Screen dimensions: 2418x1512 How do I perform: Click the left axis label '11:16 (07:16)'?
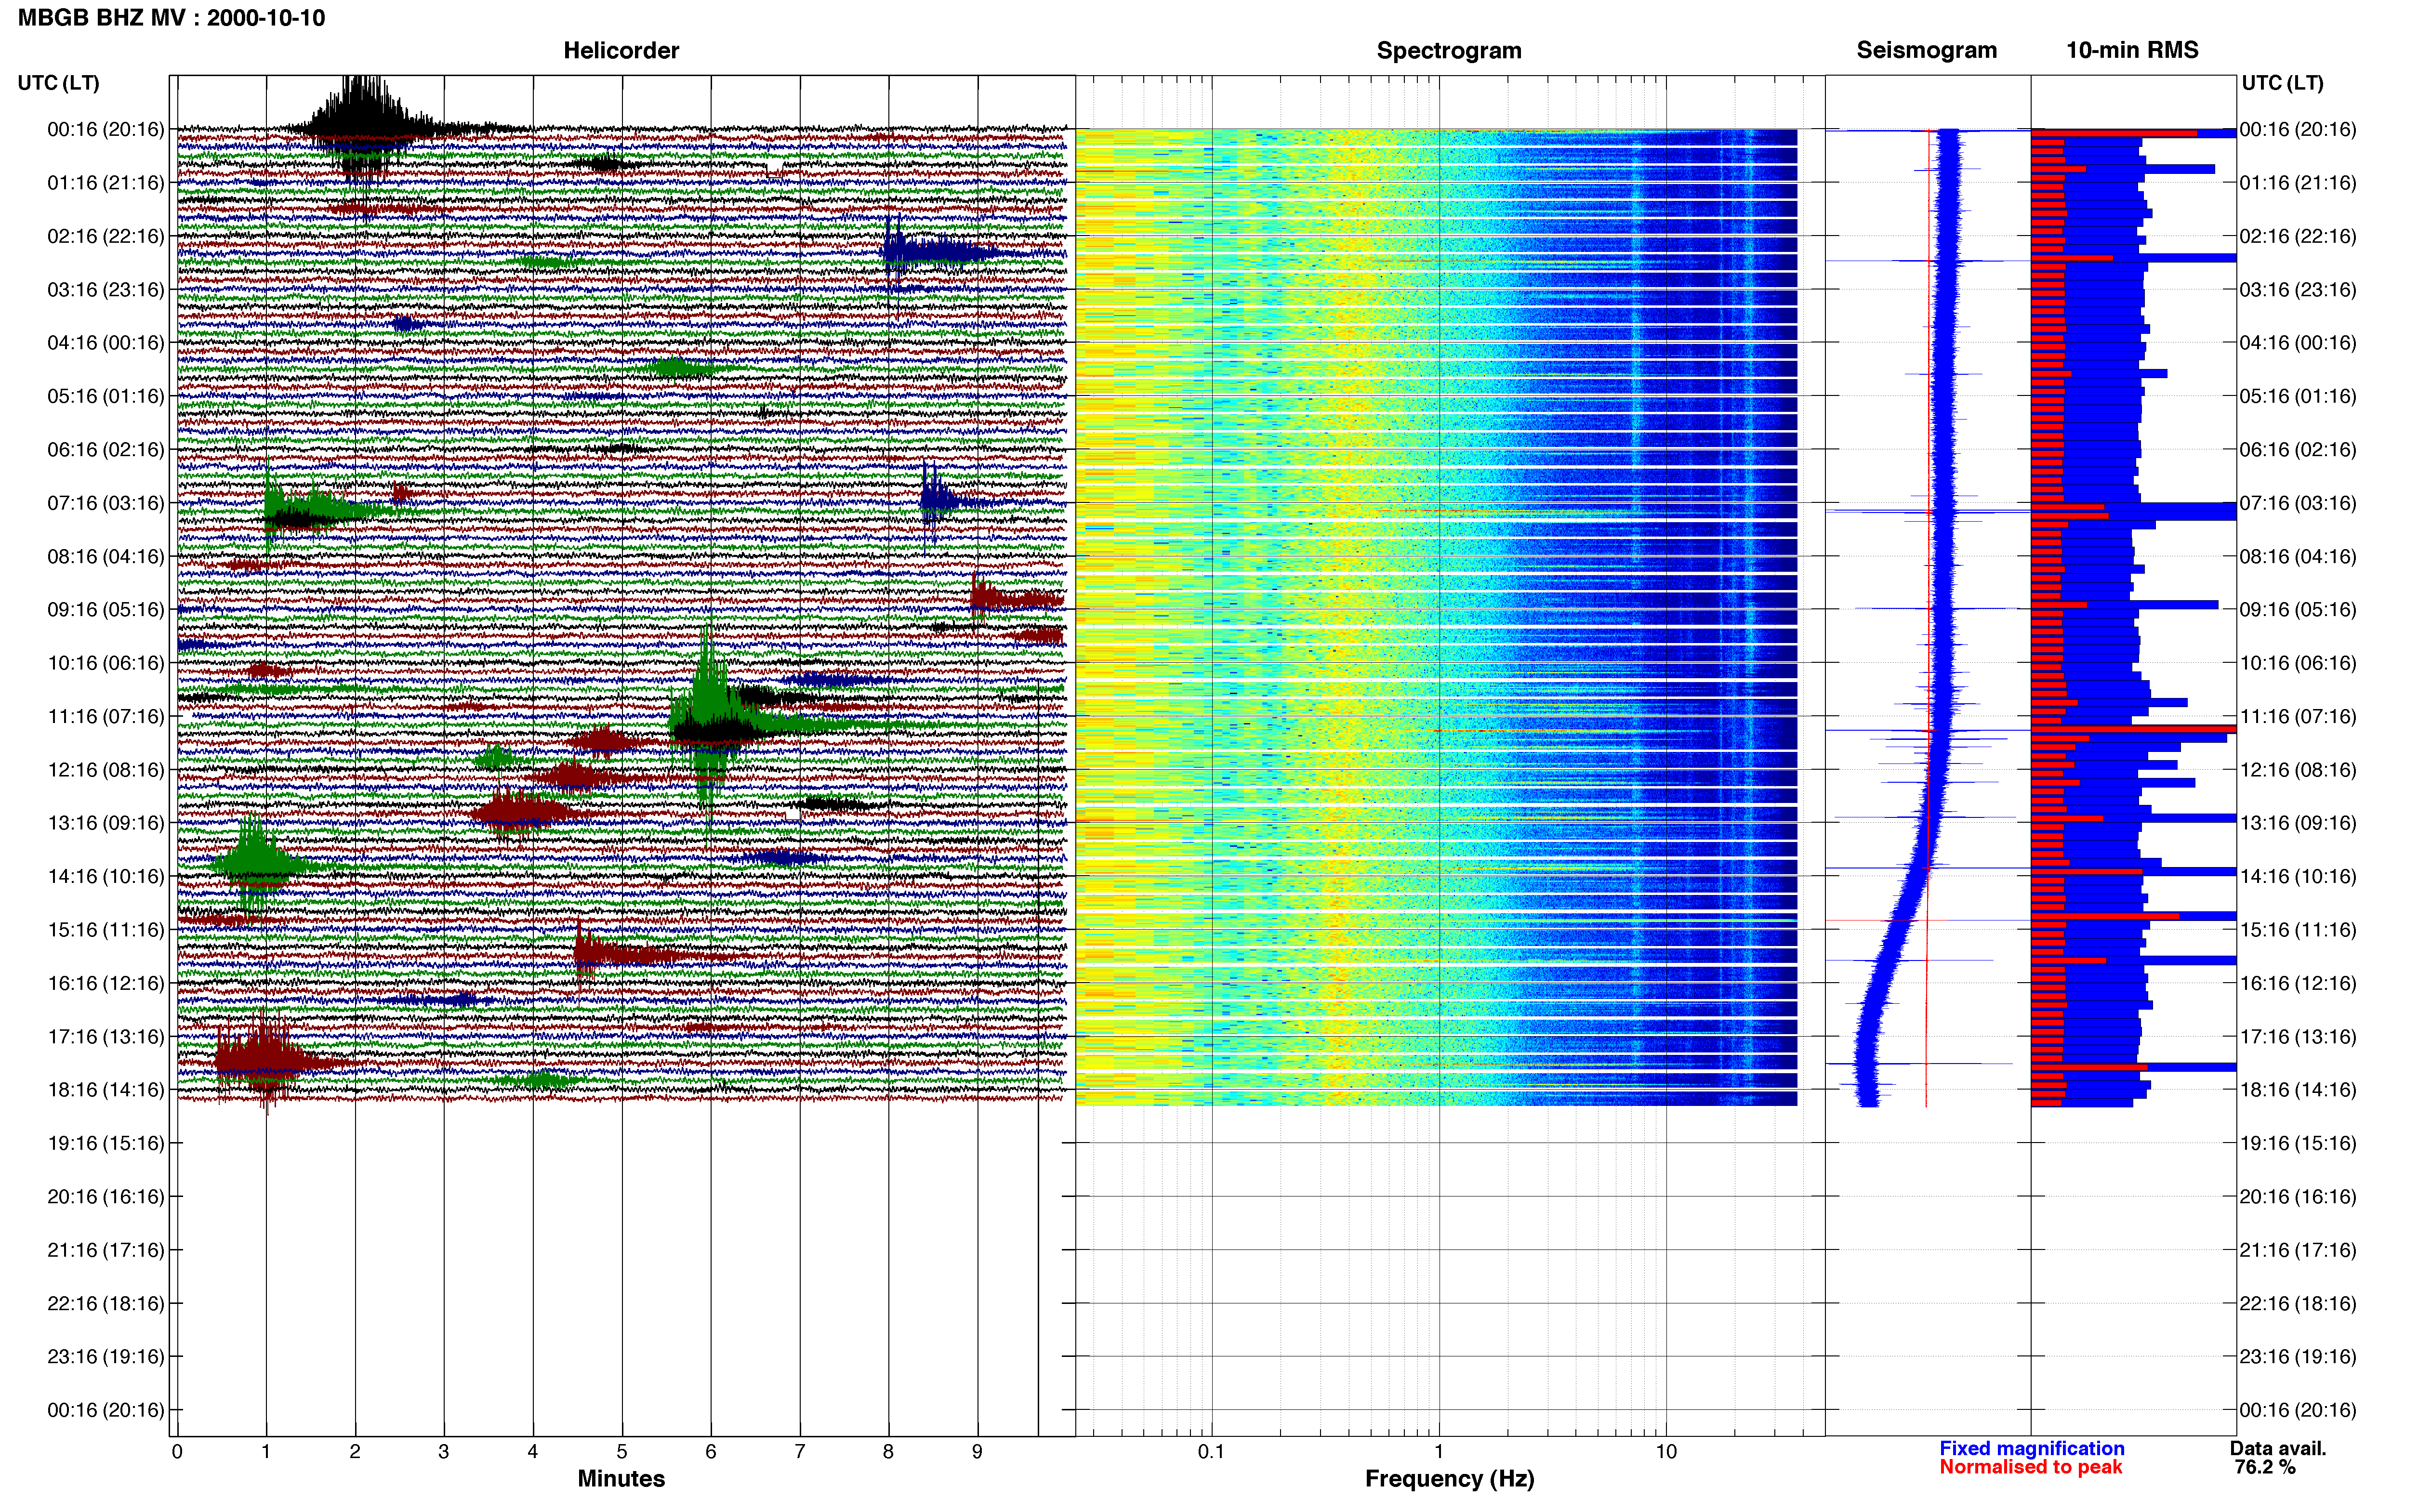point(105,716)
